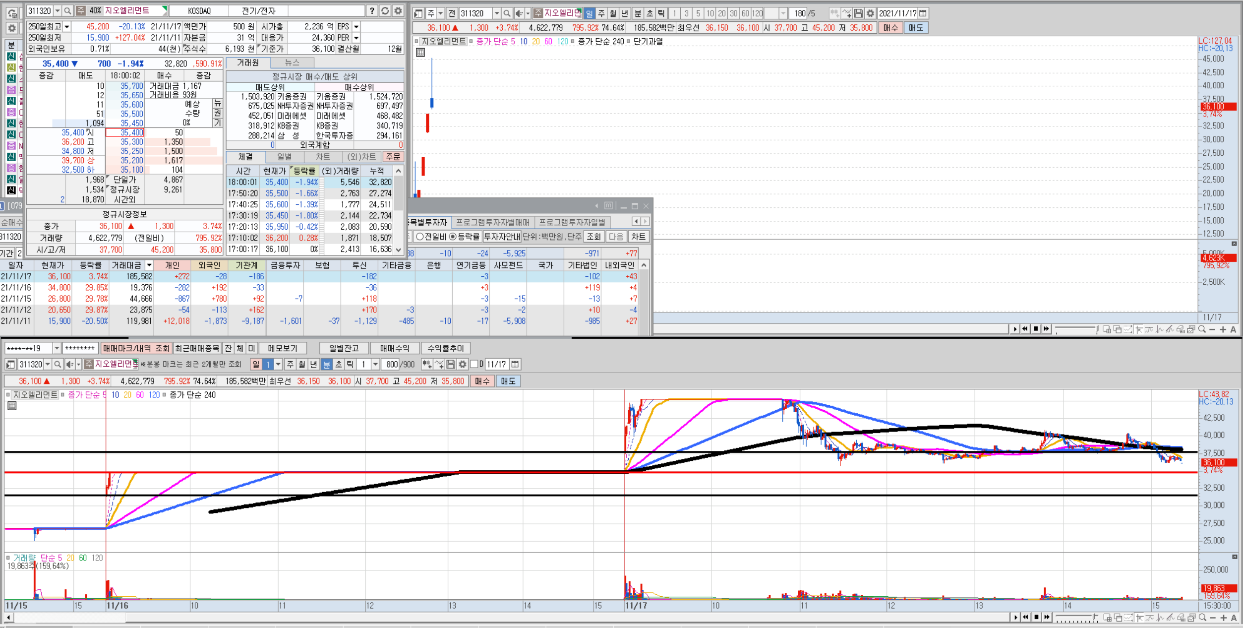
Task: Open the 거래대금 column dropdown
Action: click(149, 265)
